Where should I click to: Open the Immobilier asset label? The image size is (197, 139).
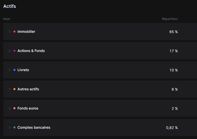point(26,32)
